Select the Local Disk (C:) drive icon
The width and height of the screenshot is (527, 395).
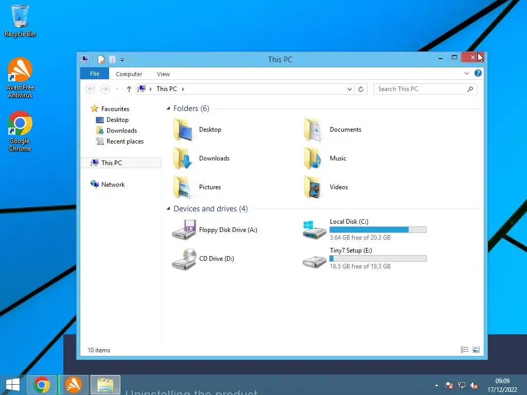tap(314, 230)
